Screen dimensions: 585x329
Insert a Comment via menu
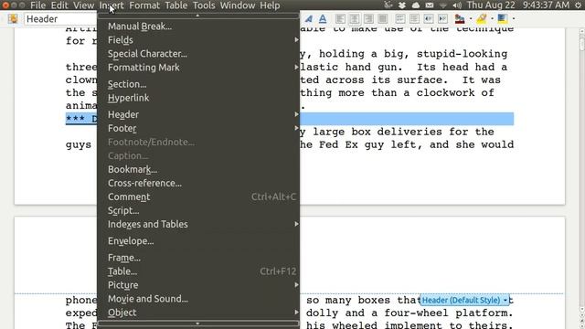(198, 197)
